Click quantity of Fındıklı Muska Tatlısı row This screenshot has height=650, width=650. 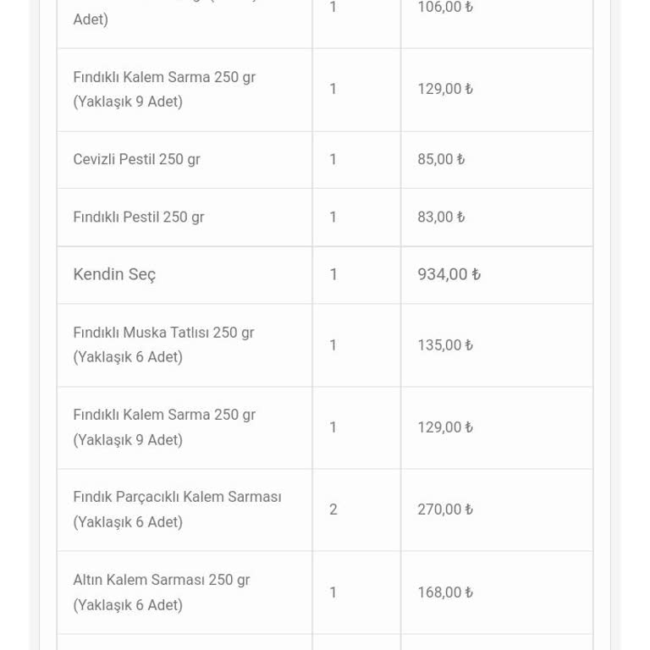(333, 345)
